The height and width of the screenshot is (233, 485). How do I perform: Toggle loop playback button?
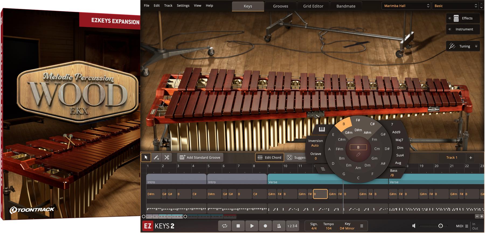(224, 226)
